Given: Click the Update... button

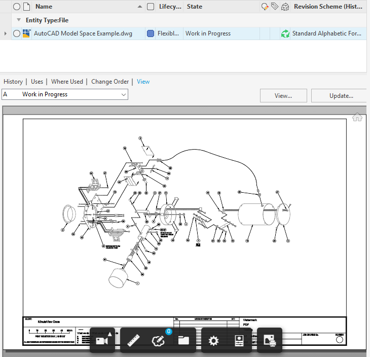Looking at the screenshot, I should point(340,96).
